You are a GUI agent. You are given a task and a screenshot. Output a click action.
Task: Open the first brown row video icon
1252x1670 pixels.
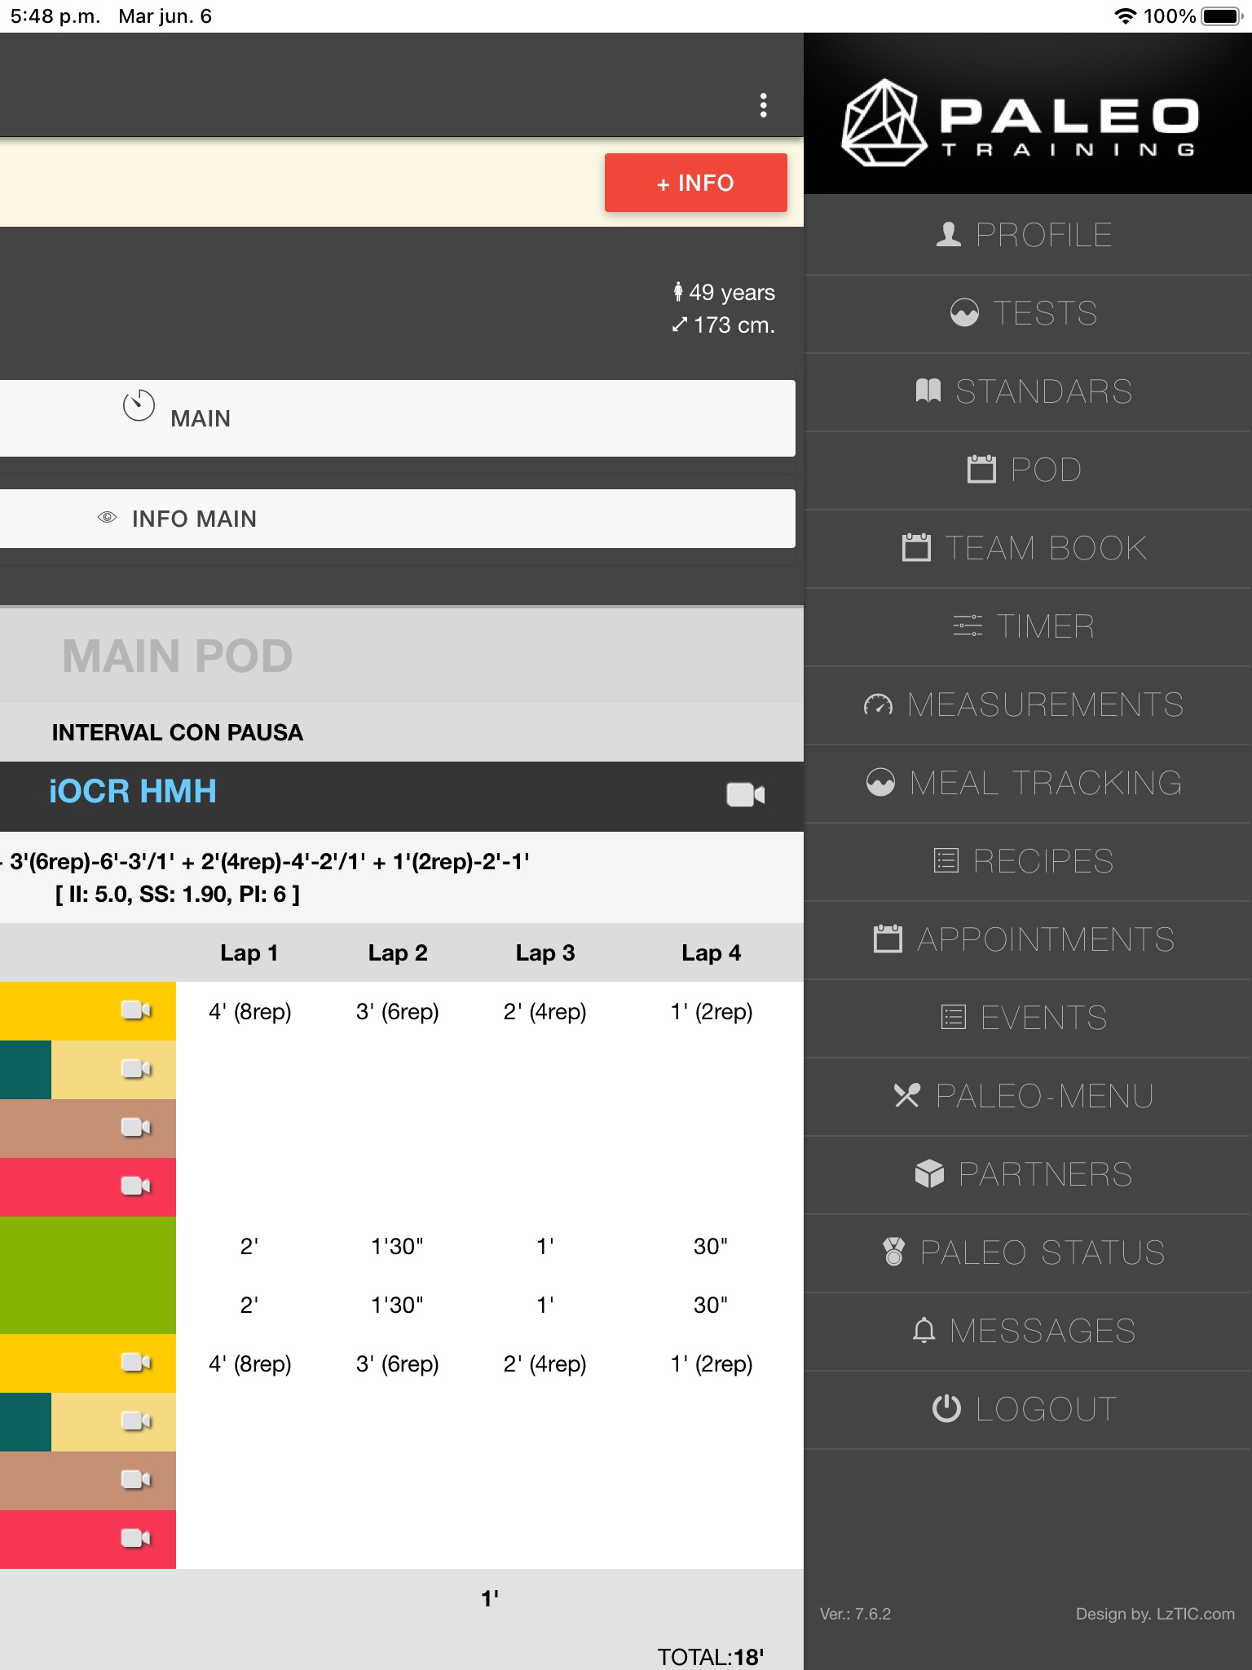(136, 1128)
